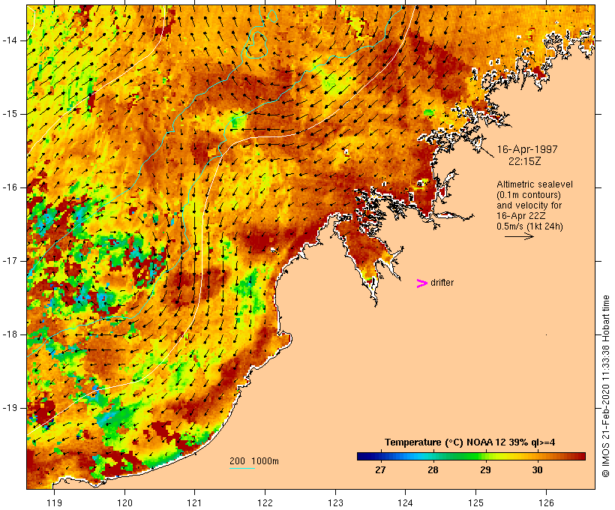Click the blue end of the temperature colorbar
The height and width of the screenshot is (510, 615).
361,456
